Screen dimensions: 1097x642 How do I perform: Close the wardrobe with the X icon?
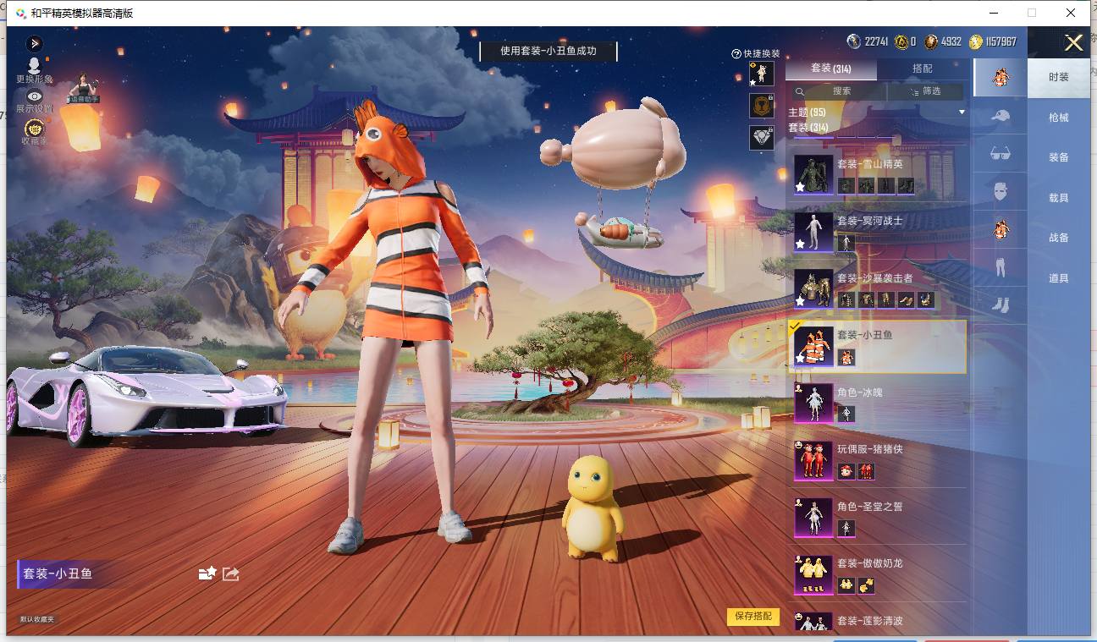click(x=1073, y=43)
